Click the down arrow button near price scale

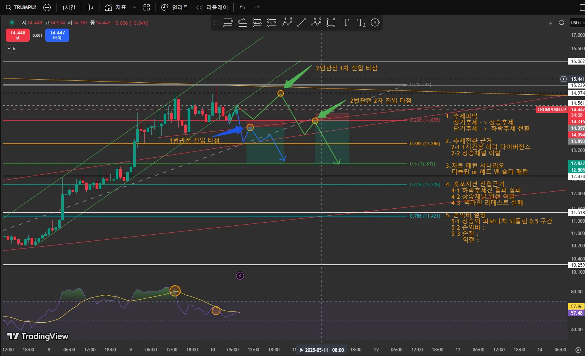(551, 23)
